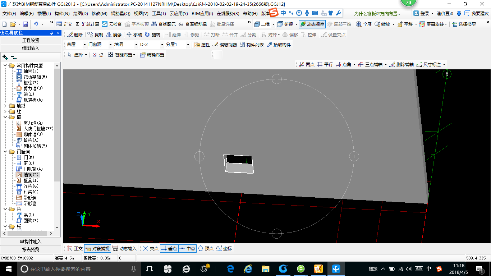Toggle 动态输入 dynamic input
Screen dimensions: 491x276
point(124,248)
